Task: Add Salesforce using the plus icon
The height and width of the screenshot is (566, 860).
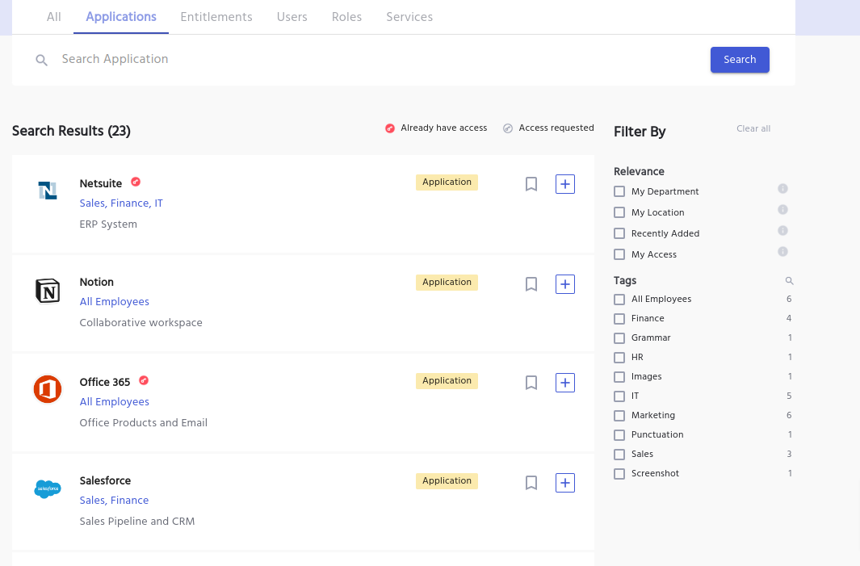Action: [x=565, y=483]
